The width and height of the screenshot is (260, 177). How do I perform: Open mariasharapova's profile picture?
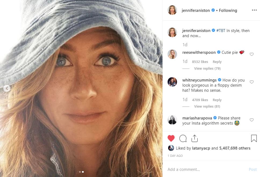172,120
